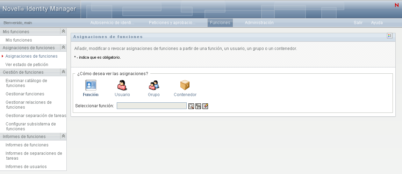The width and height of the screenshot is (402, 174).
Task: Click the Salir link
Action: click(358, 23)
